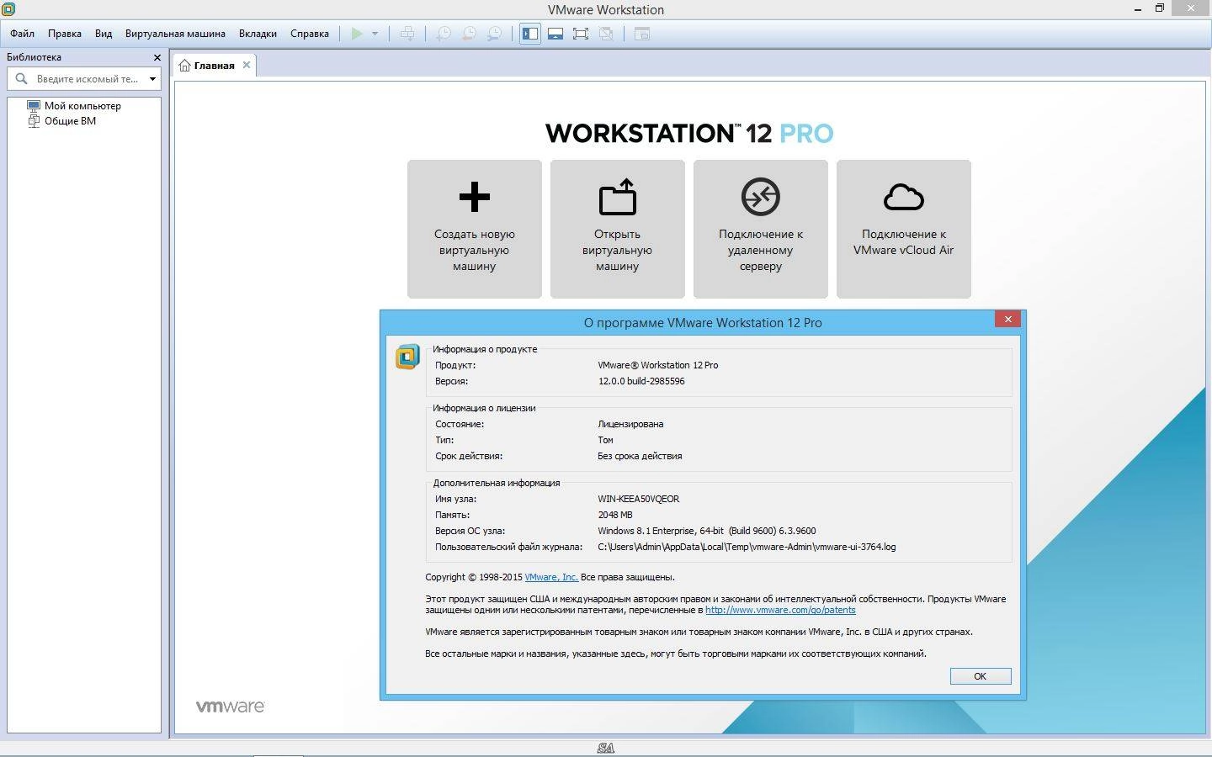Minimize the VMware Workstation window
1212x757 pixels.
tap(1136, 8)
